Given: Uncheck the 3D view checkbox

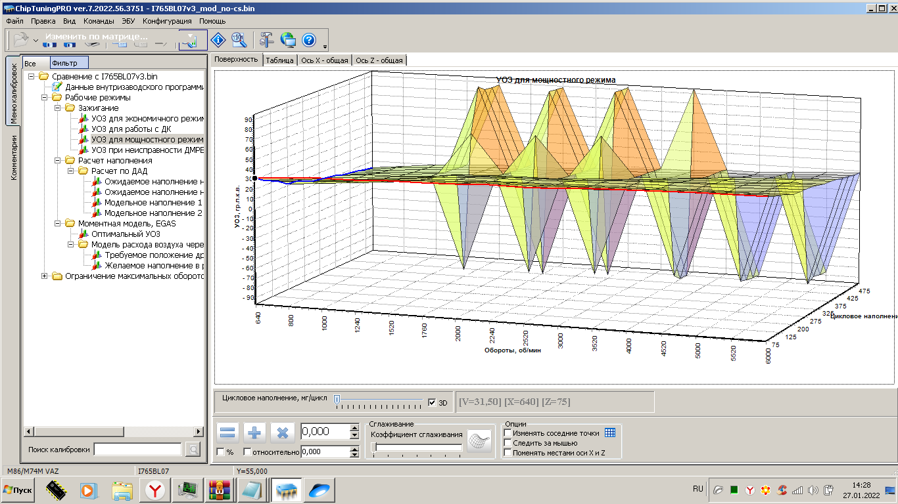Looking at the screenshot, I should coord(432,402).
